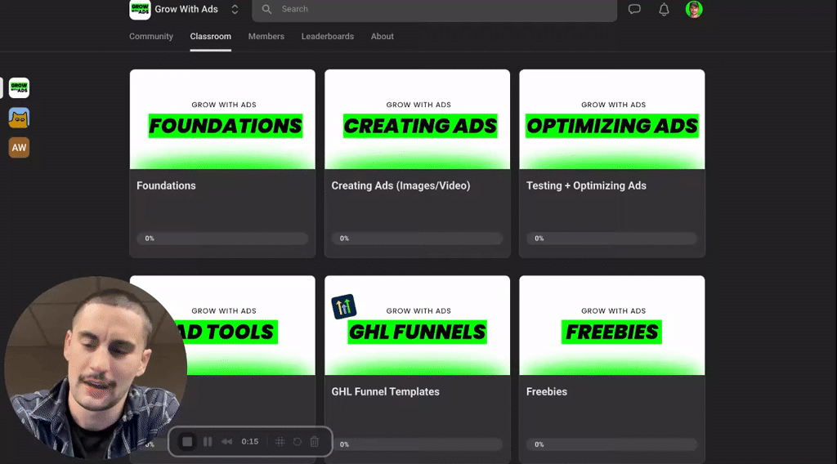Restart the recording with the circular arrow
The width and height of the screenshot is (837, 464).
point(298,442)
